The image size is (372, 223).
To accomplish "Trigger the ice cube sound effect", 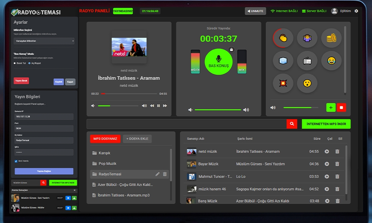I will pyautogui.click(x=283, y=61).
